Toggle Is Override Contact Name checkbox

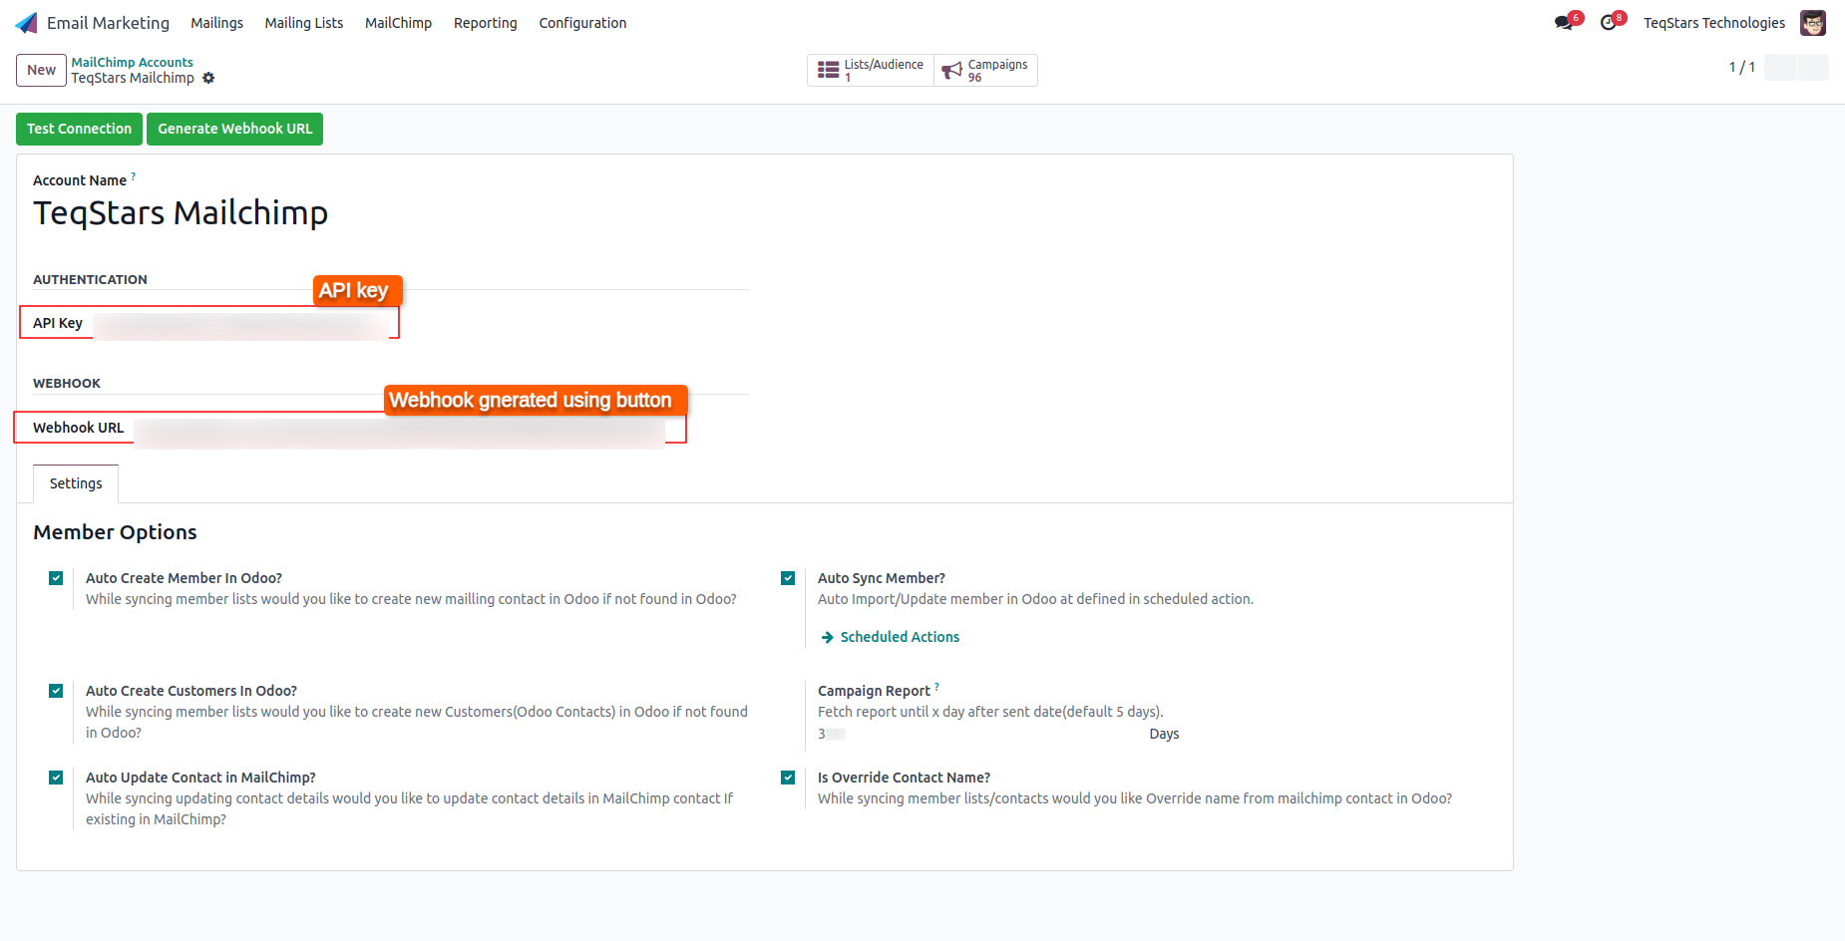[x=788, y=778]
